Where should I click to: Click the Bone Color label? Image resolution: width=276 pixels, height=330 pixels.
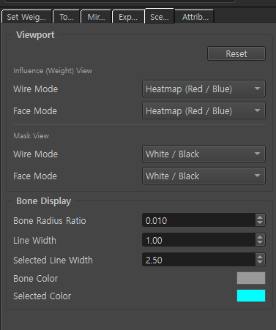point(36,279)
